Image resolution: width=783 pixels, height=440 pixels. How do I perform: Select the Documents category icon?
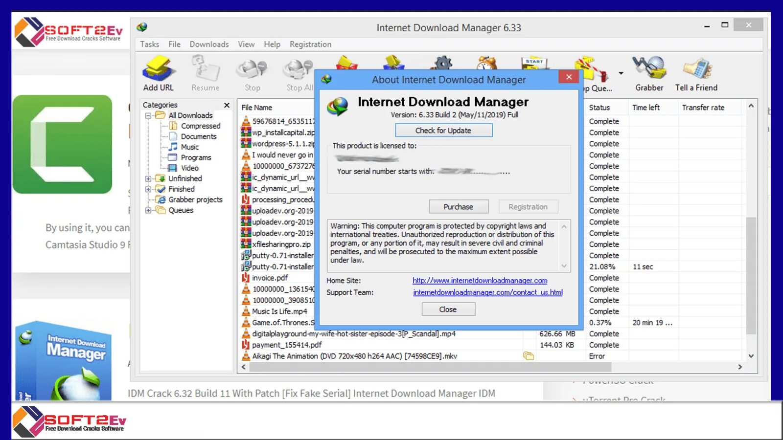point(173,136)
